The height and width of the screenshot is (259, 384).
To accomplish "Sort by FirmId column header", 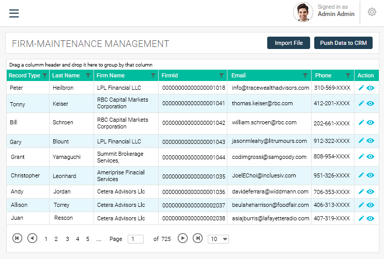I will pyautogui.click(x=170, y=75).
